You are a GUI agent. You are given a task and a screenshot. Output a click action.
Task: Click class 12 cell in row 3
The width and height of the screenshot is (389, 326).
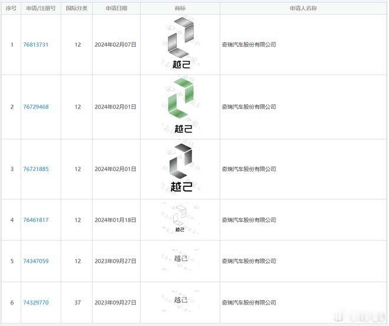(78, 169)
